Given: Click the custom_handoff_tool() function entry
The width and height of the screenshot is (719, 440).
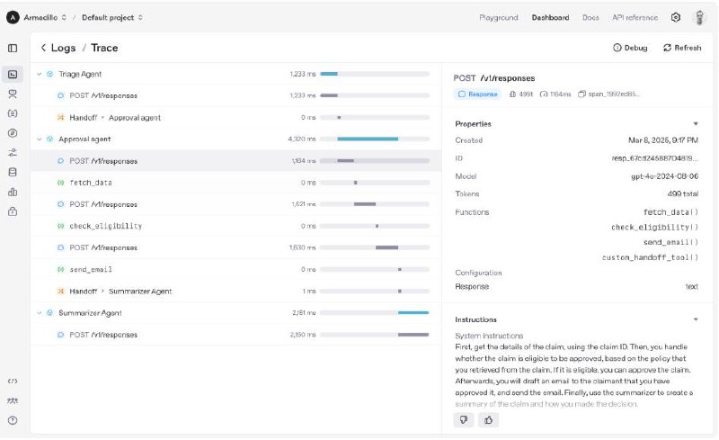Looking at the screenshot, I should pos(650,257).
